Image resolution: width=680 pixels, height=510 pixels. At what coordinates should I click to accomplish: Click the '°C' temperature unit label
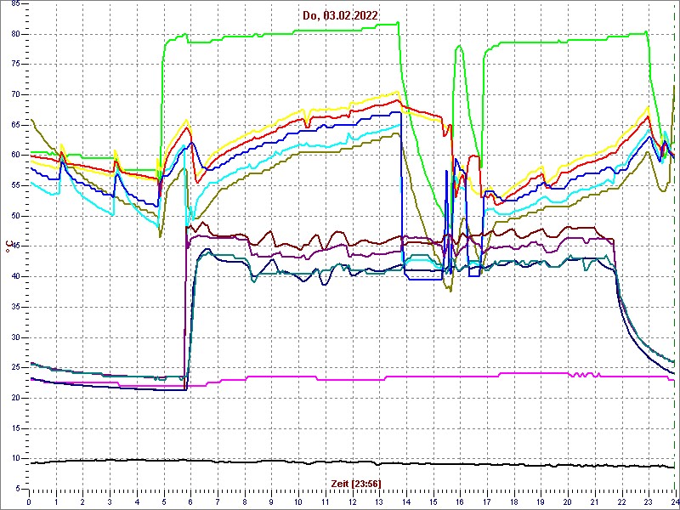pyautogui.click(x=8, y=247)
